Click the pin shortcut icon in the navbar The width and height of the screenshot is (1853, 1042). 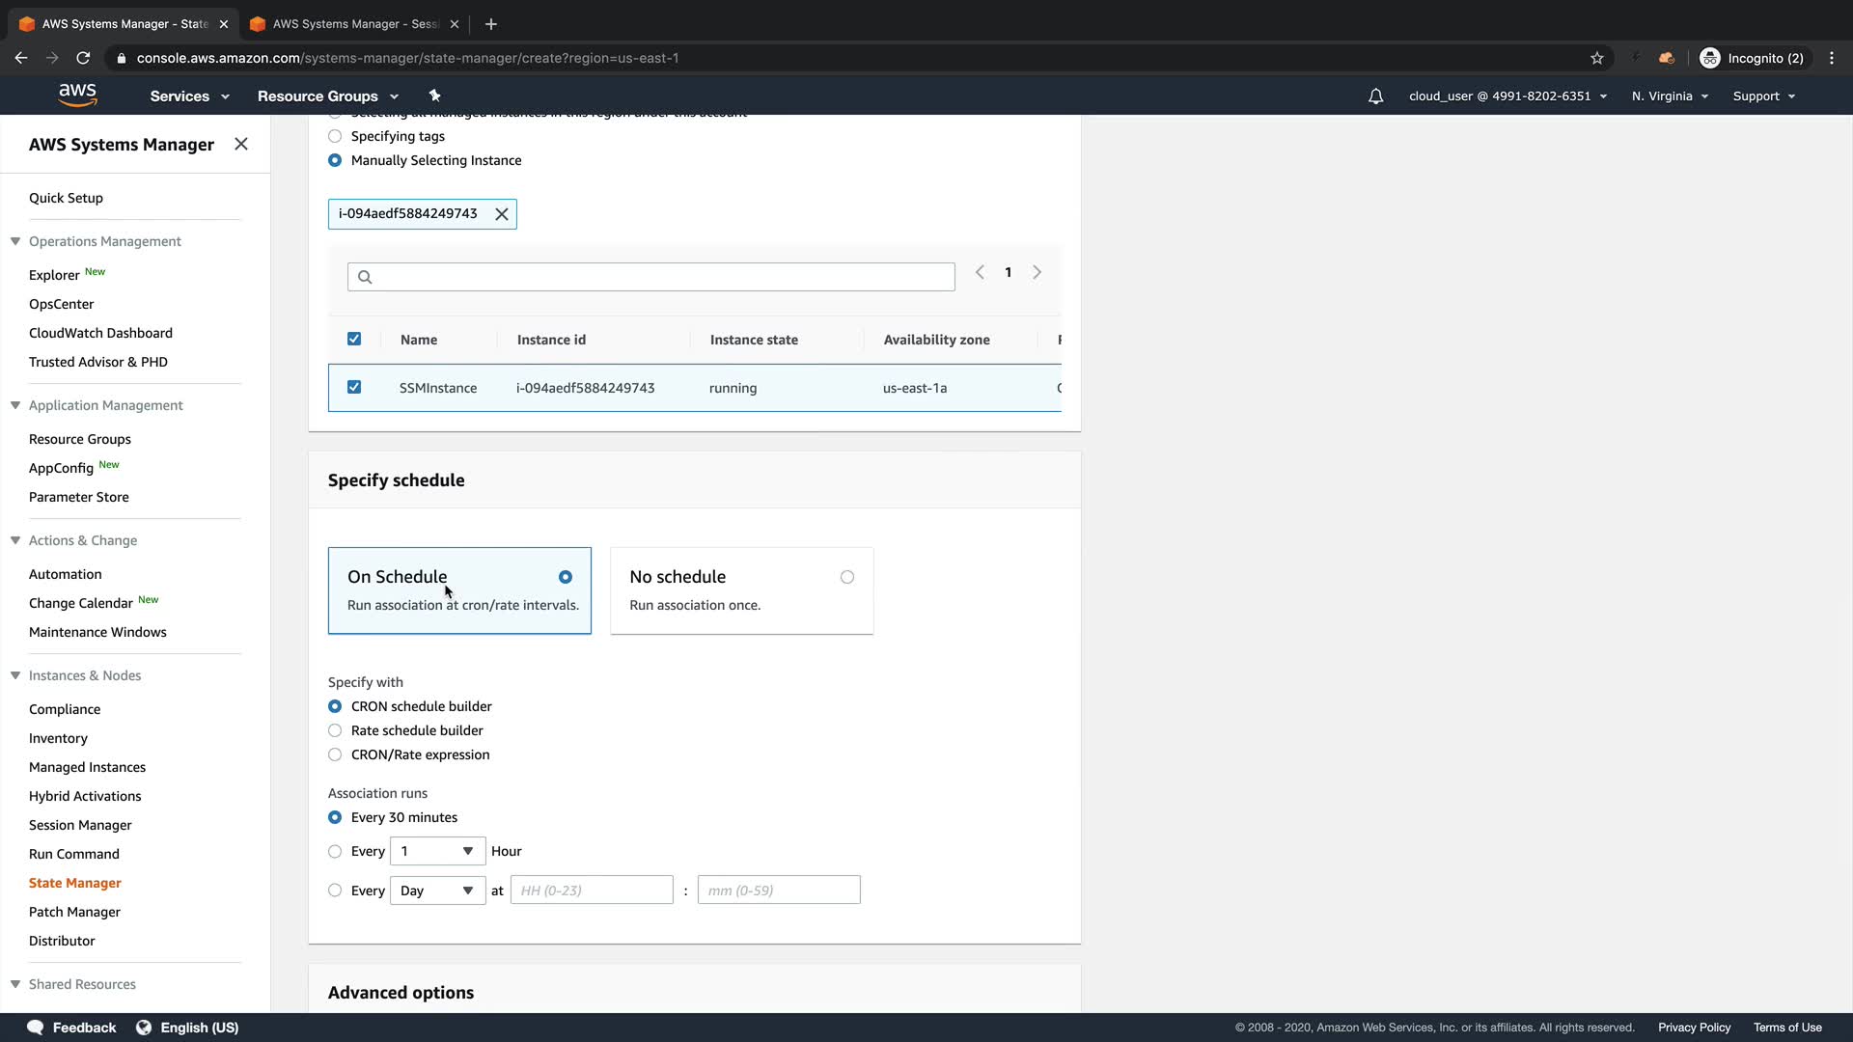[434, 96]
